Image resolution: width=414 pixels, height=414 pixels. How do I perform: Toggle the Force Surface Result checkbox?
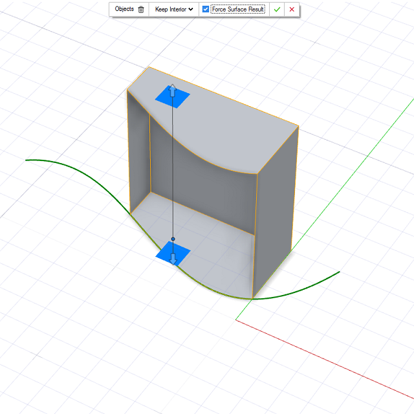tap(206, 10)
